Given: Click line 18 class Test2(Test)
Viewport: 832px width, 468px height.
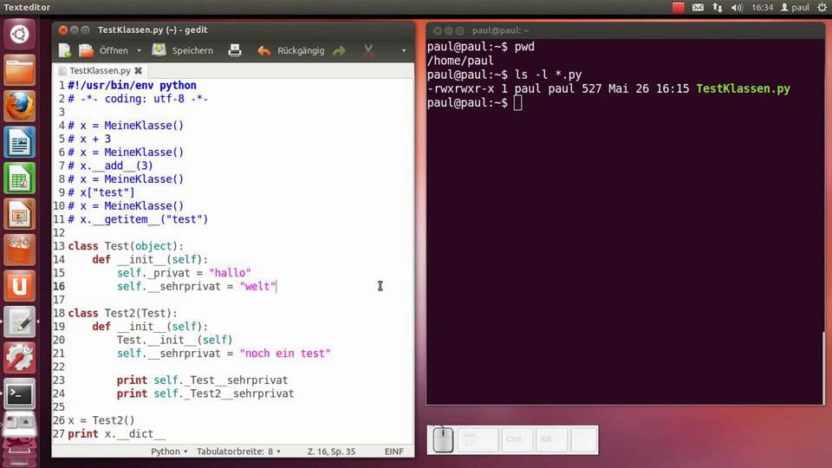Looking at the screenshot, I should tap(122, 313).
